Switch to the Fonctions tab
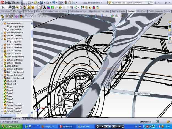 point(6,11)
